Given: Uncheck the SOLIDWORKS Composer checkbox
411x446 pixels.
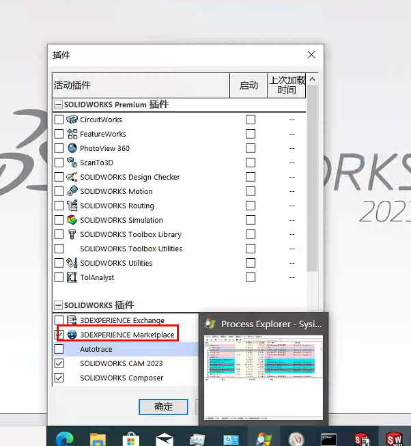Looking at the screenshot, I should (59, 378).
